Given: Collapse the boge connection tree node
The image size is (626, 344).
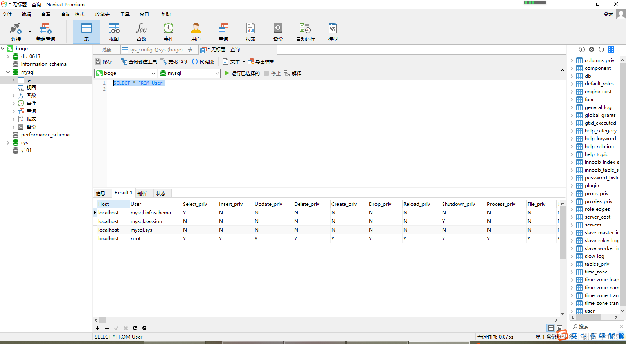Looking at the screenshot, I should click(x=3, y=49).
